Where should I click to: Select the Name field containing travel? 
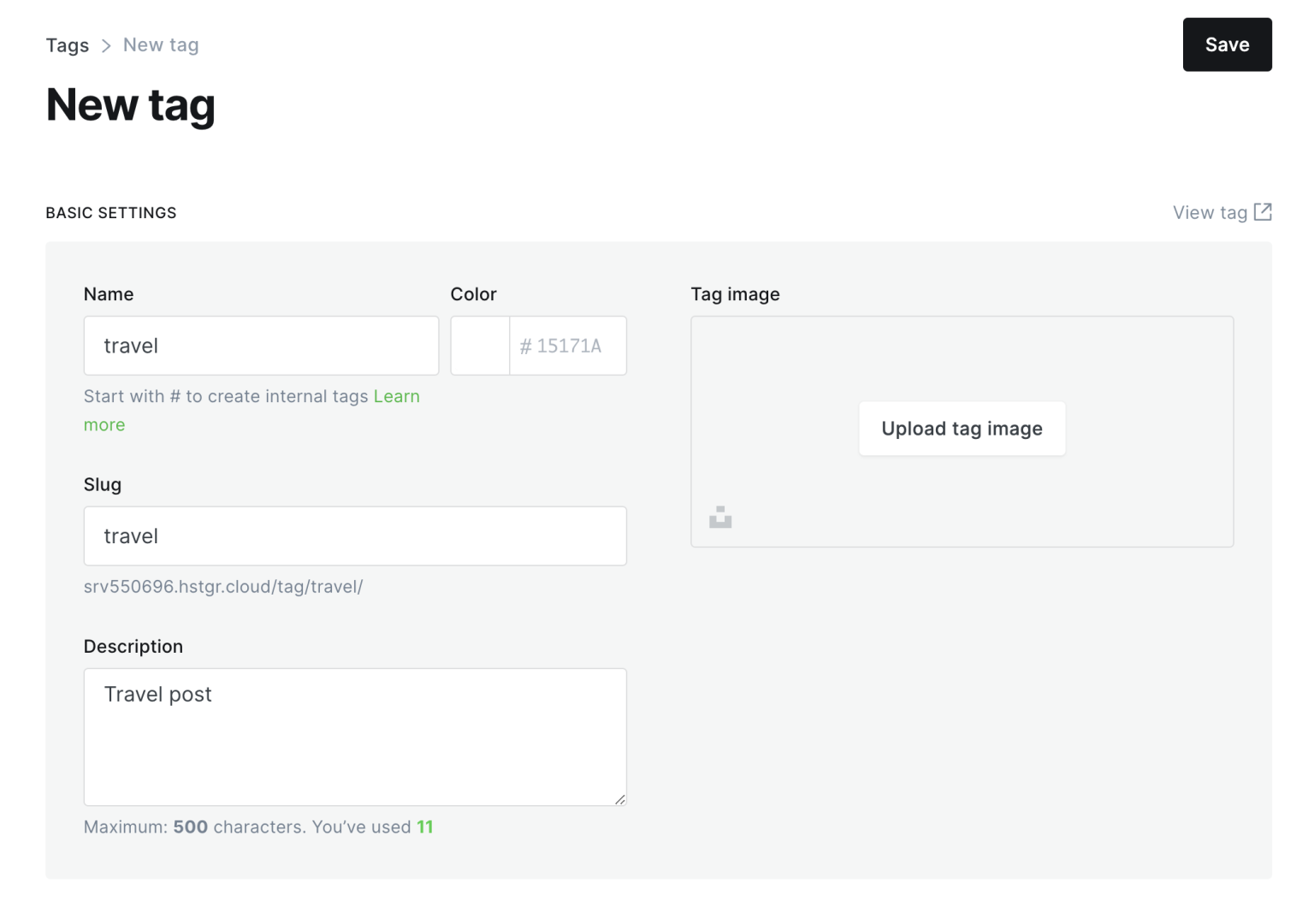point(261,346)
